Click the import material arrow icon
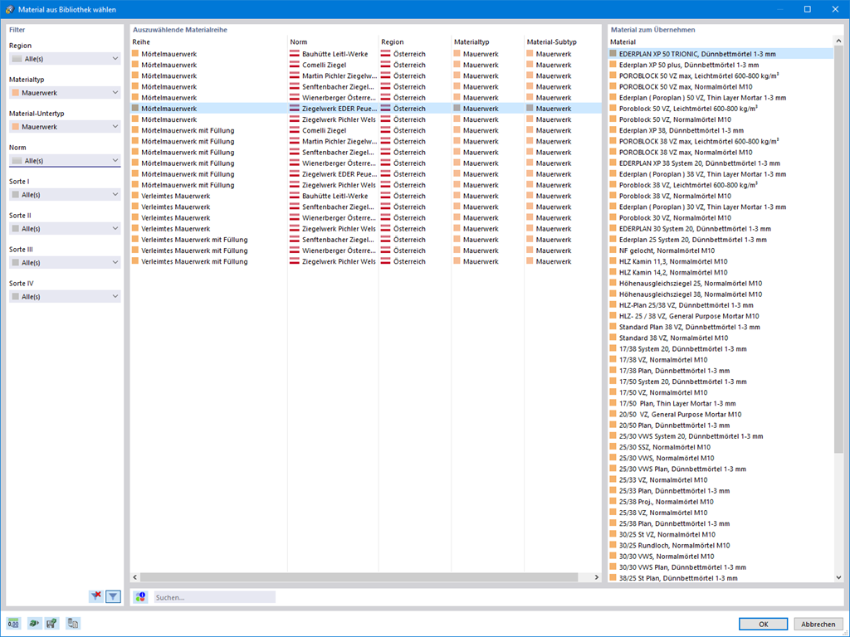 (x=33, y=624)
